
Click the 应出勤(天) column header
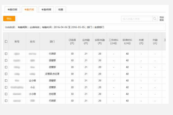click(x=86, y=42)
